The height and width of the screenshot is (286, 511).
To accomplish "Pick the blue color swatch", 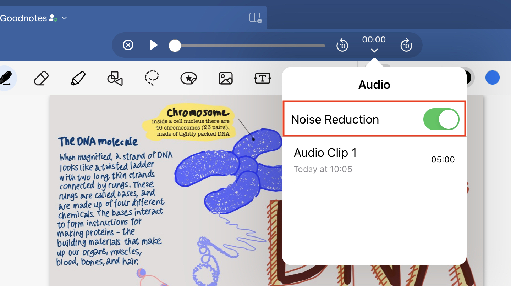I will click(492, 78).
